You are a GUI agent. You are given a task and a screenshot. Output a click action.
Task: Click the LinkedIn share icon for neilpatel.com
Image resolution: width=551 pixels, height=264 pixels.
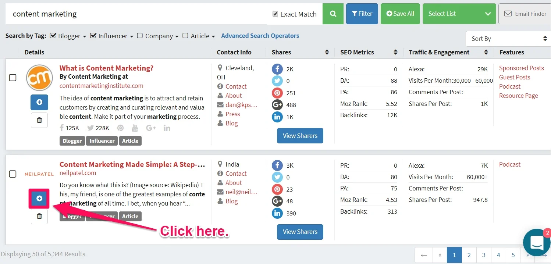click(277, 213)
